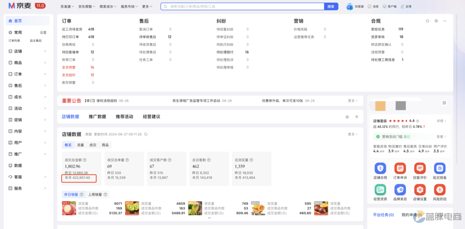
Task: Switch to 经营建议 tab
Action: tap(152, 117)
